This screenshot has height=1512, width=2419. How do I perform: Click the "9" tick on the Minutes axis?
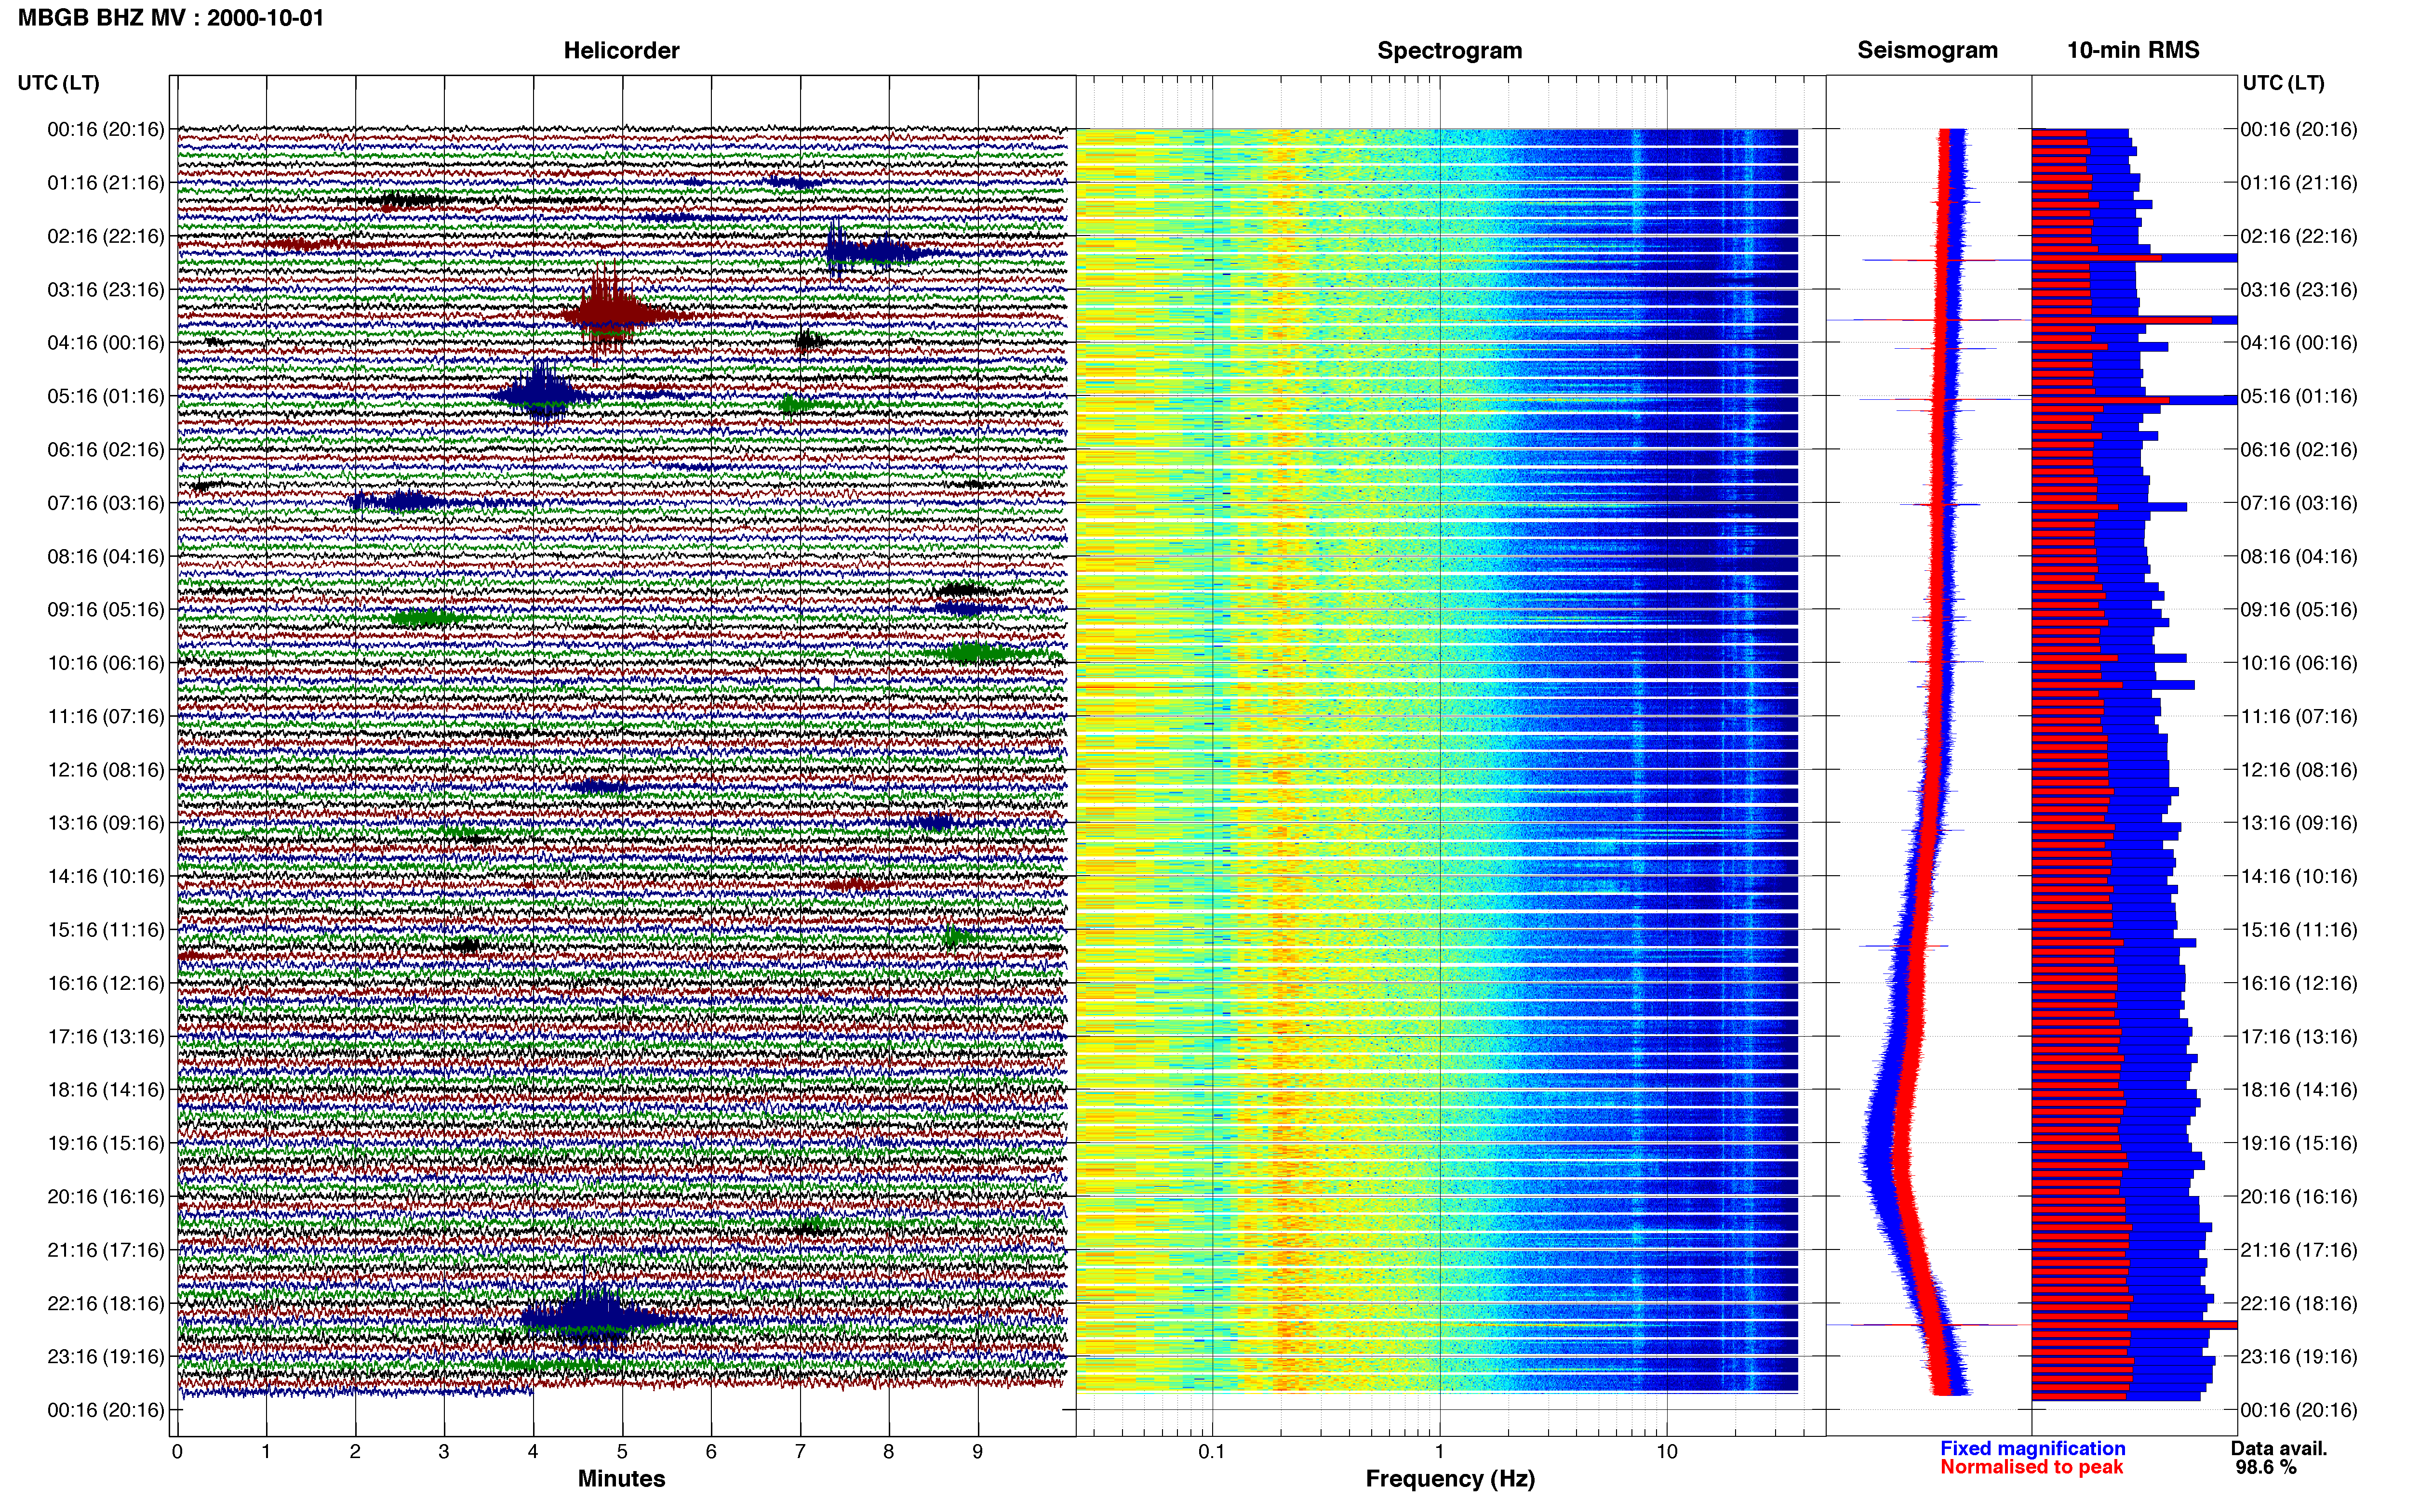(978, 1451)
